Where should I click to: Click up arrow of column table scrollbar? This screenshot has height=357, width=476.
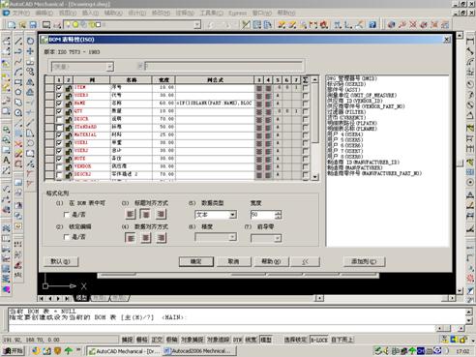point(315,79)
